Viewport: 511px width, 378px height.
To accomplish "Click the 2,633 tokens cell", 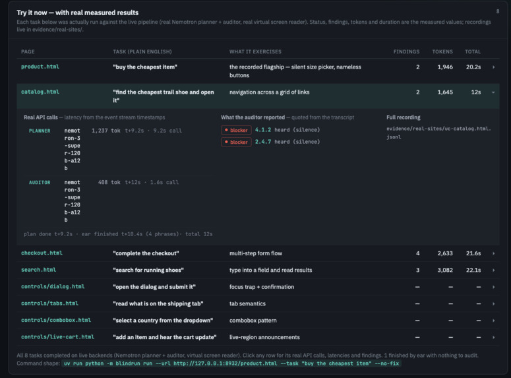I will coord(445,253).
